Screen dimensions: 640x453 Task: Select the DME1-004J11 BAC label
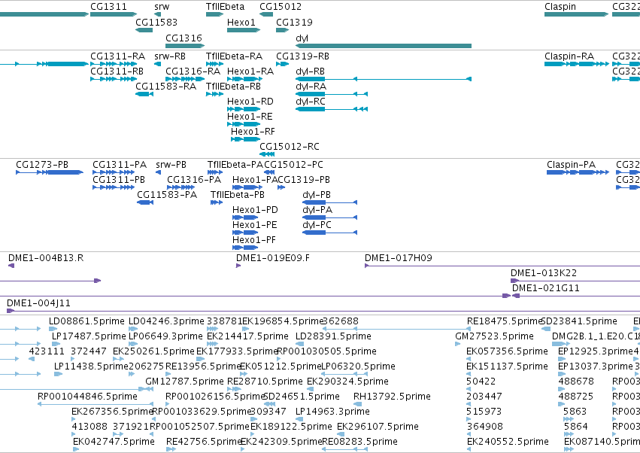pos(38,303)
